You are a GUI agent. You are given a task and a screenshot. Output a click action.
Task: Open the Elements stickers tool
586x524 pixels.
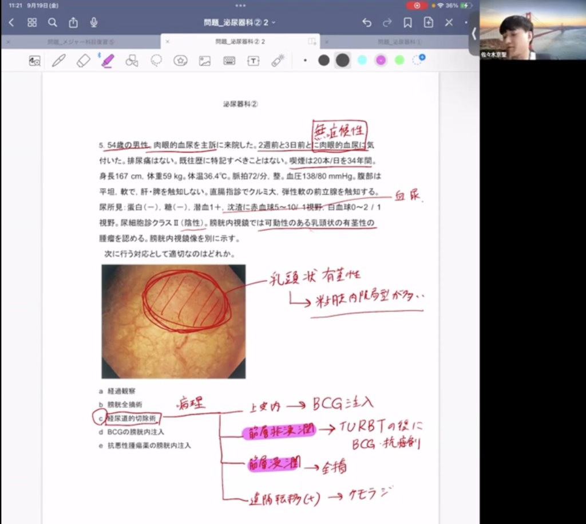pos(180,60)
